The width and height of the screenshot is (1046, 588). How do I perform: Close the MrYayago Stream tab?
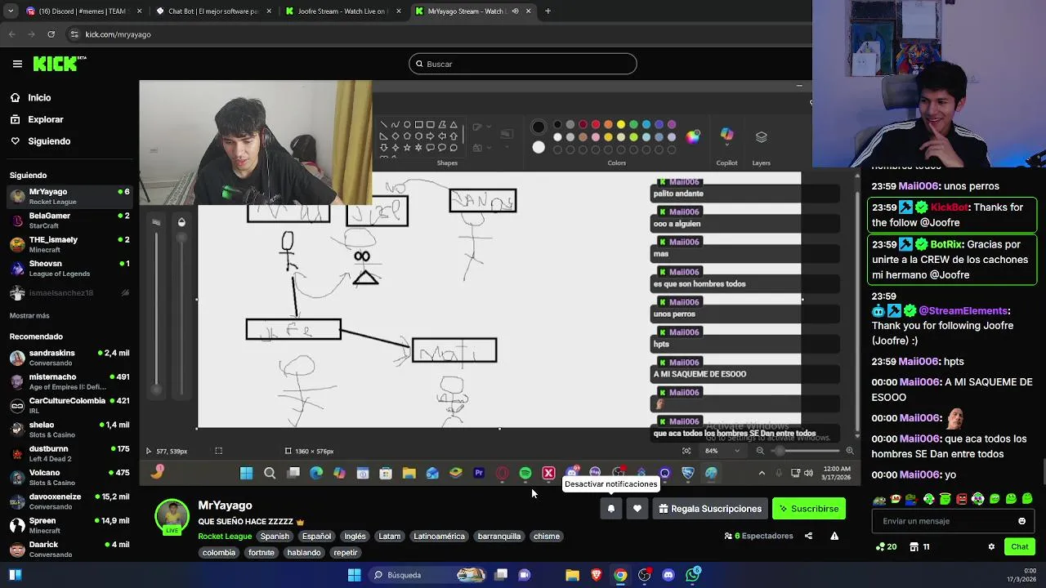[528, 11]
